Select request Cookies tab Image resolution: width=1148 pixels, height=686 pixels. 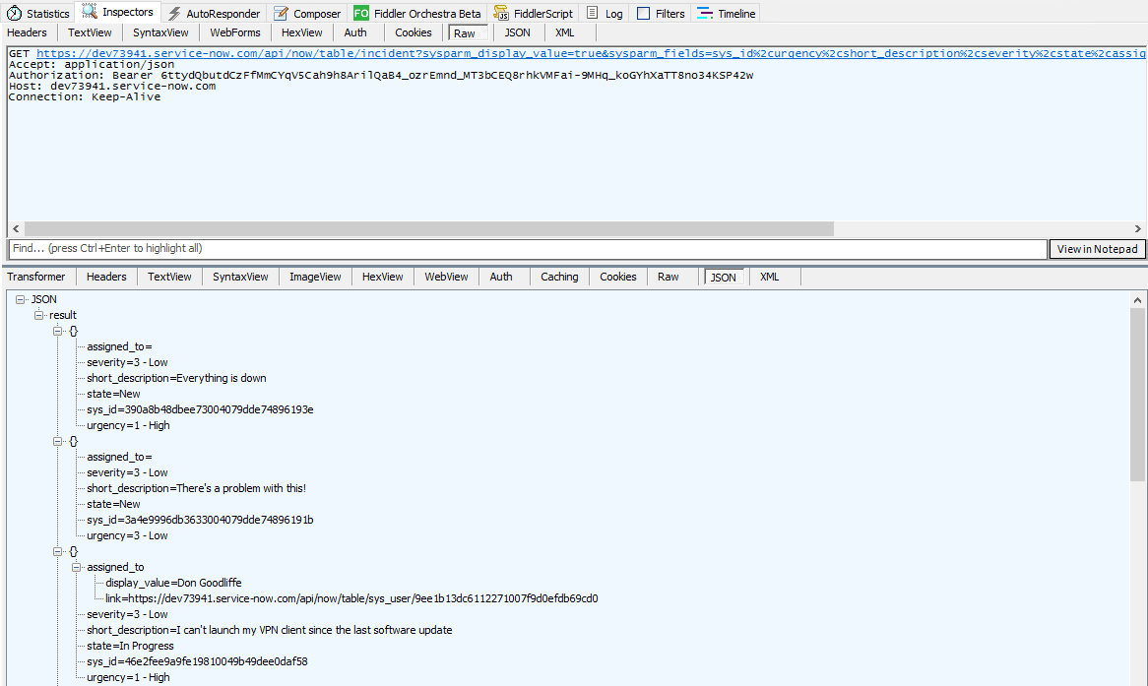(413, 32)
